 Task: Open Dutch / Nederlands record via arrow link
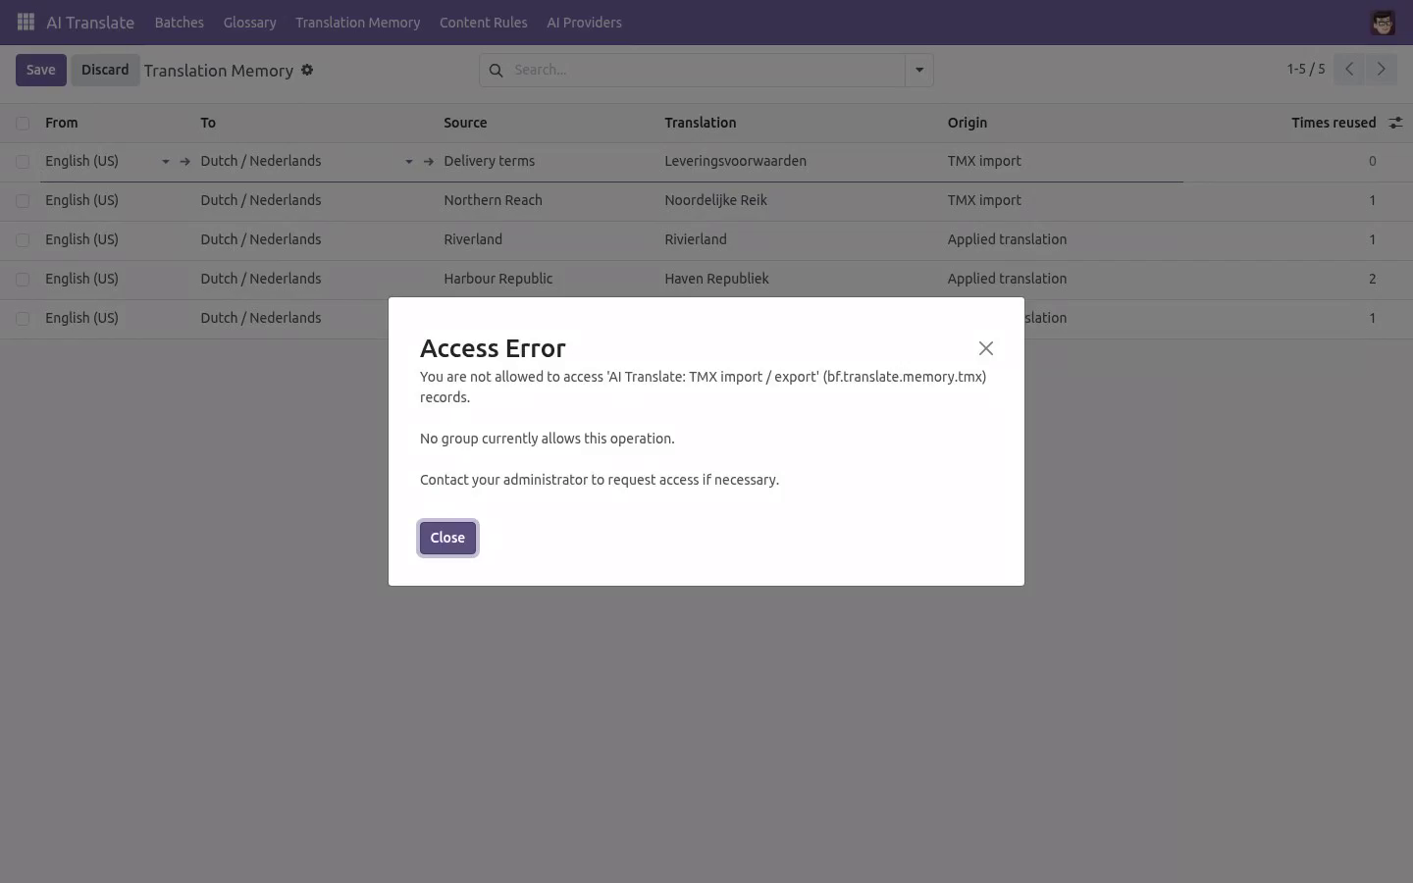428,161
